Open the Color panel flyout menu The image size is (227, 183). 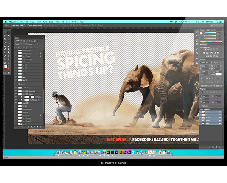tap(222, 30)
